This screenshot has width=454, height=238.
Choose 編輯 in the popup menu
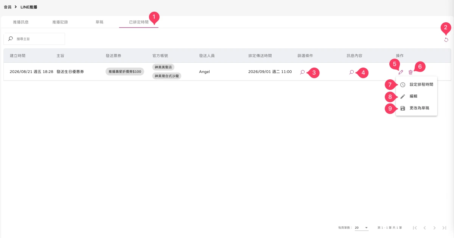click(417, 96)
